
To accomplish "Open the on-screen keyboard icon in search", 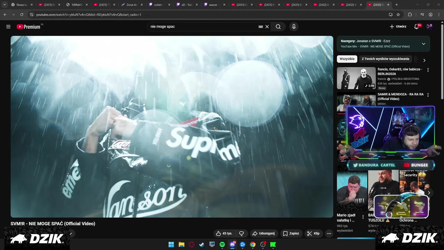I will 261,27.
